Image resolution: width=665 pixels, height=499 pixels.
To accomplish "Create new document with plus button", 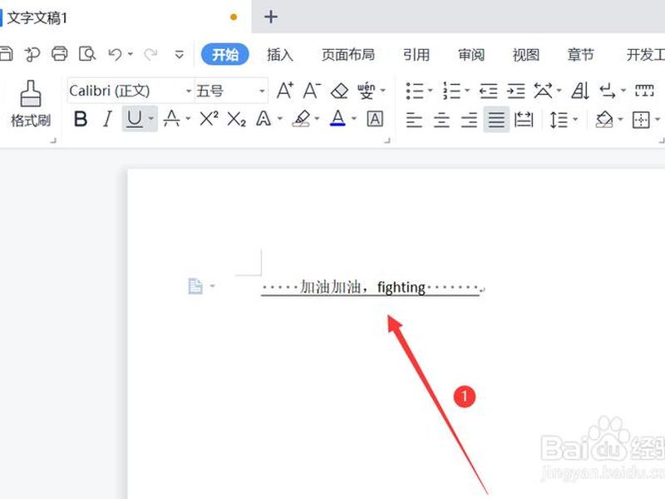I will (271, 17).
